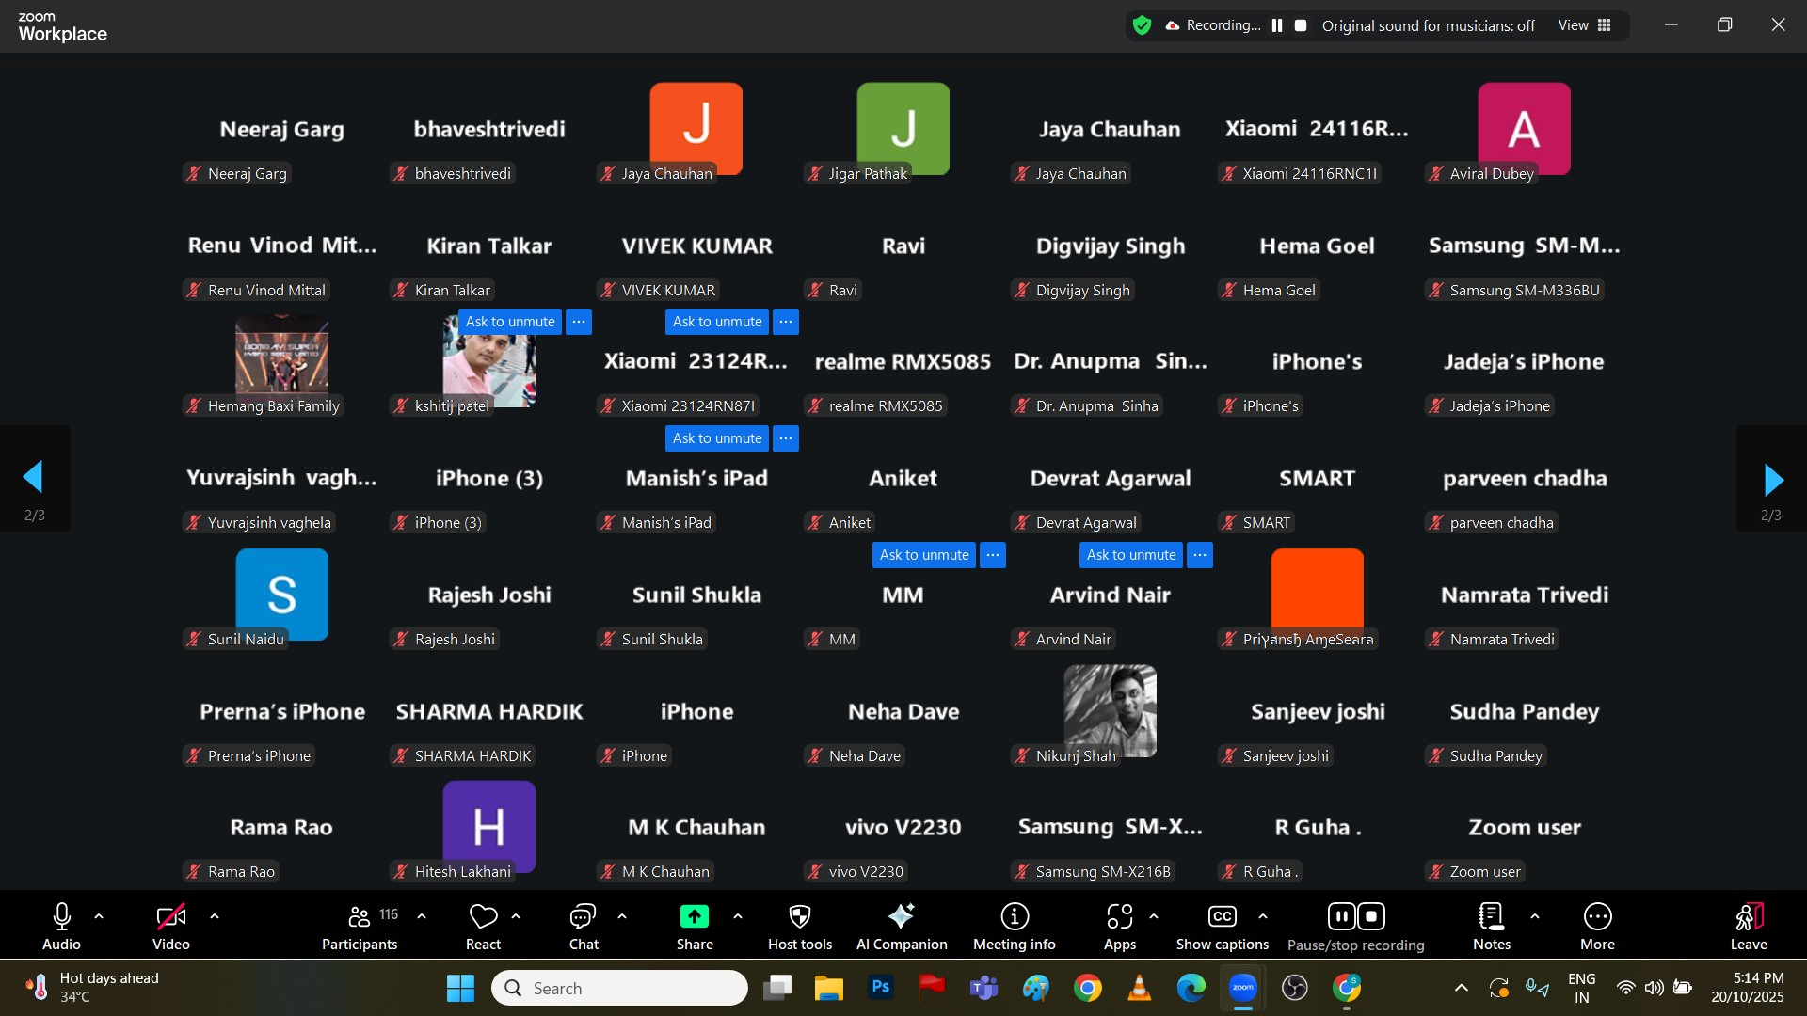The width and height of the screenshot is (1807, 1016).
Task: Turn on camera with Video button
Action: click(170, 917)
